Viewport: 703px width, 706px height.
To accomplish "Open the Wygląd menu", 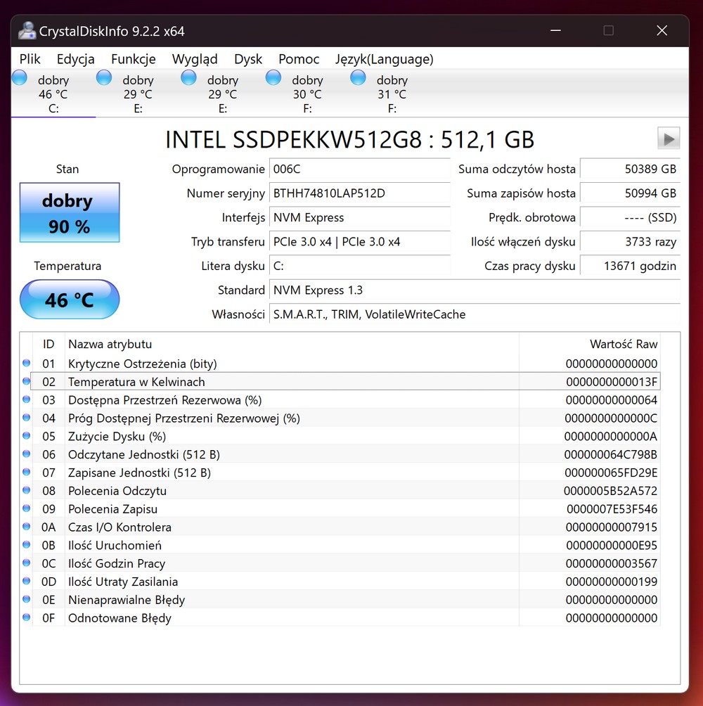I will [x=195, y=59].
